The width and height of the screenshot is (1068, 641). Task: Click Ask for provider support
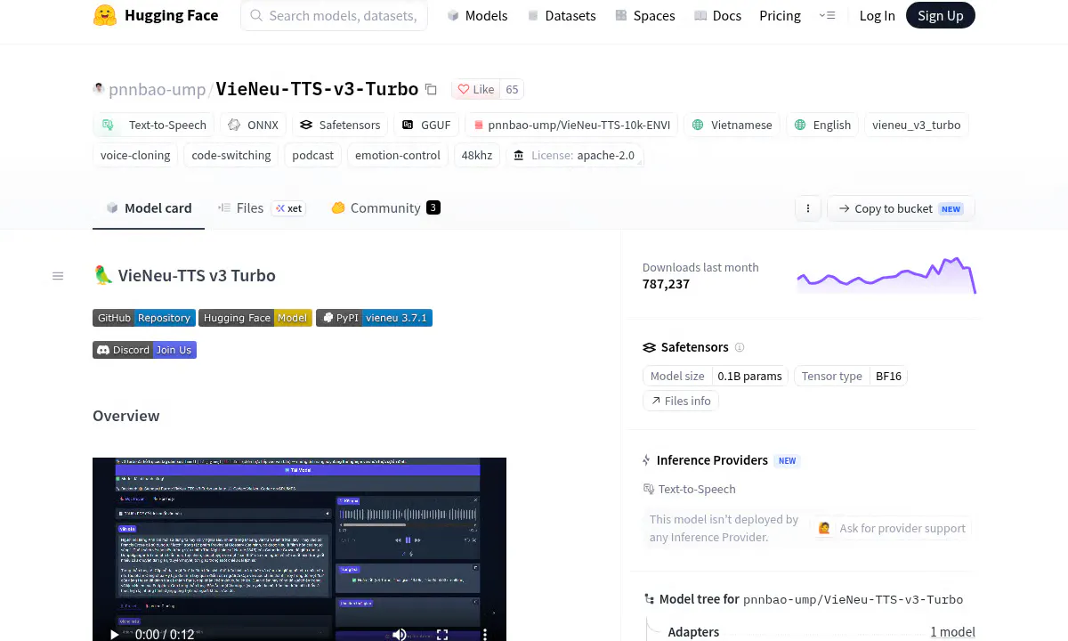click(x=892, y=528)
